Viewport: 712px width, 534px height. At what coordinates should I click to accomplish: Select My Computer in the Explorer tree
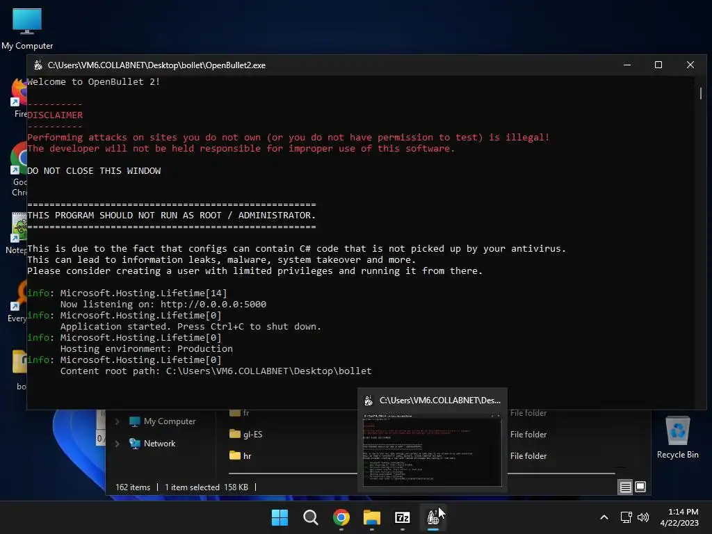170,421
